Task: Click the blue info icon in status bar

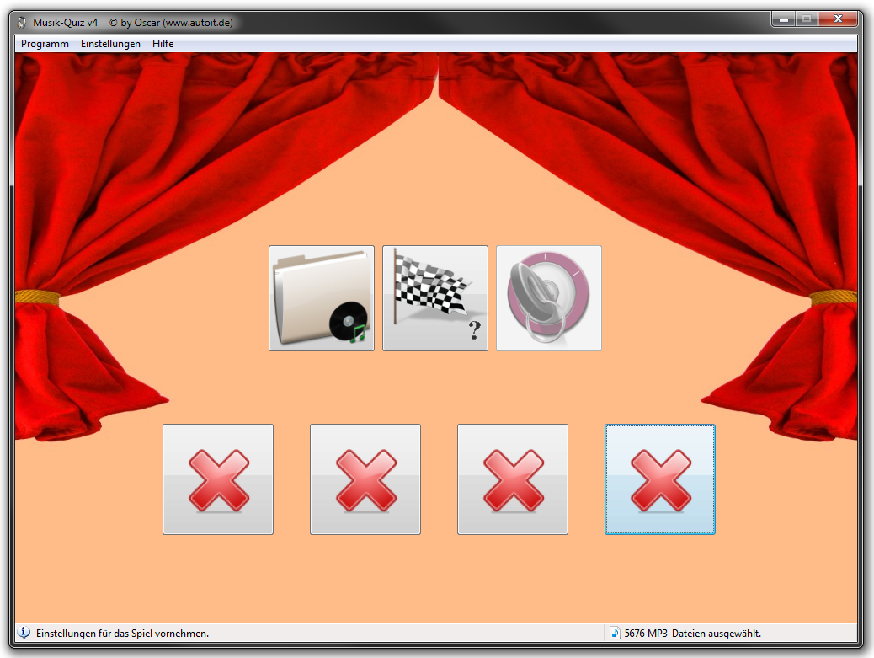Action: pyautogui.click(x=24, y=633)
